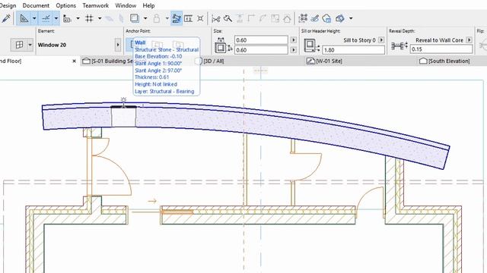Click the Window 20 element name

[52, 45]
